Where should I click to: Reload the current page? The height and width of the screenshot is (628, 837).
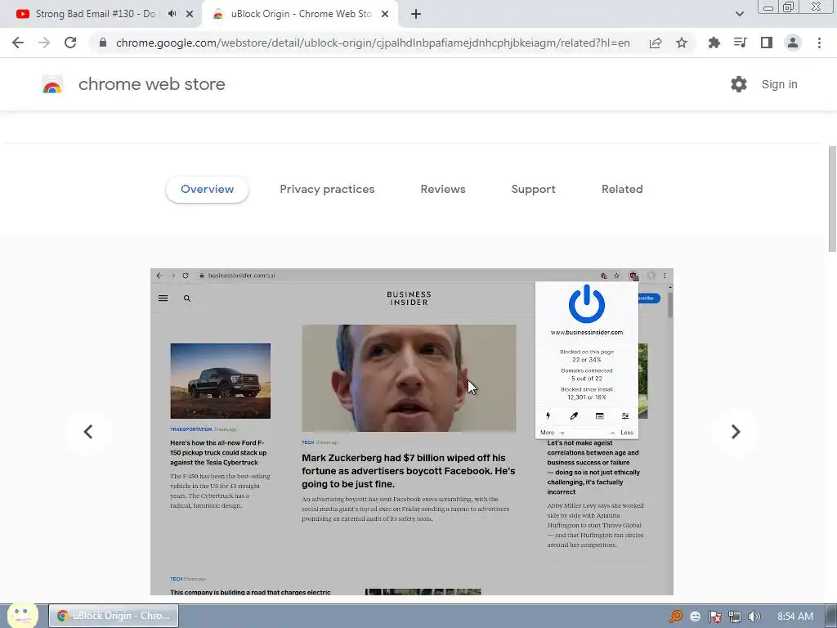(70, 43)
